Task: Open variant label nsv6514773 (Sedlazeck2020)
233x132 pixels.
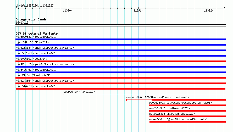Action: coord(36,86)
